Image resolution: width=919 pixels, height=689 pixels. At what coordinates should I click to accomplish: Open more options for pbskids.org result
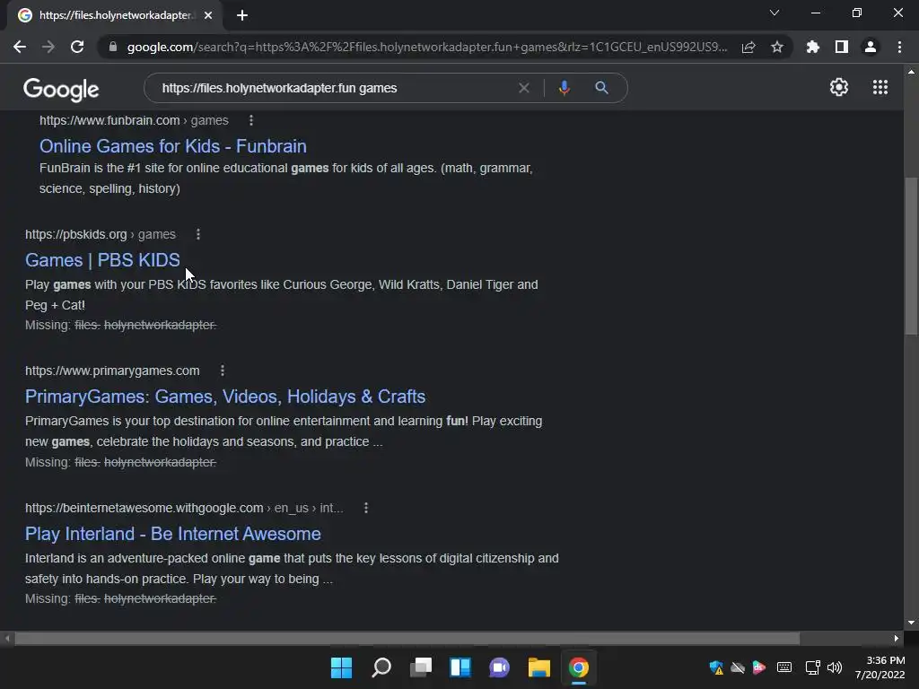pos(198,234)
